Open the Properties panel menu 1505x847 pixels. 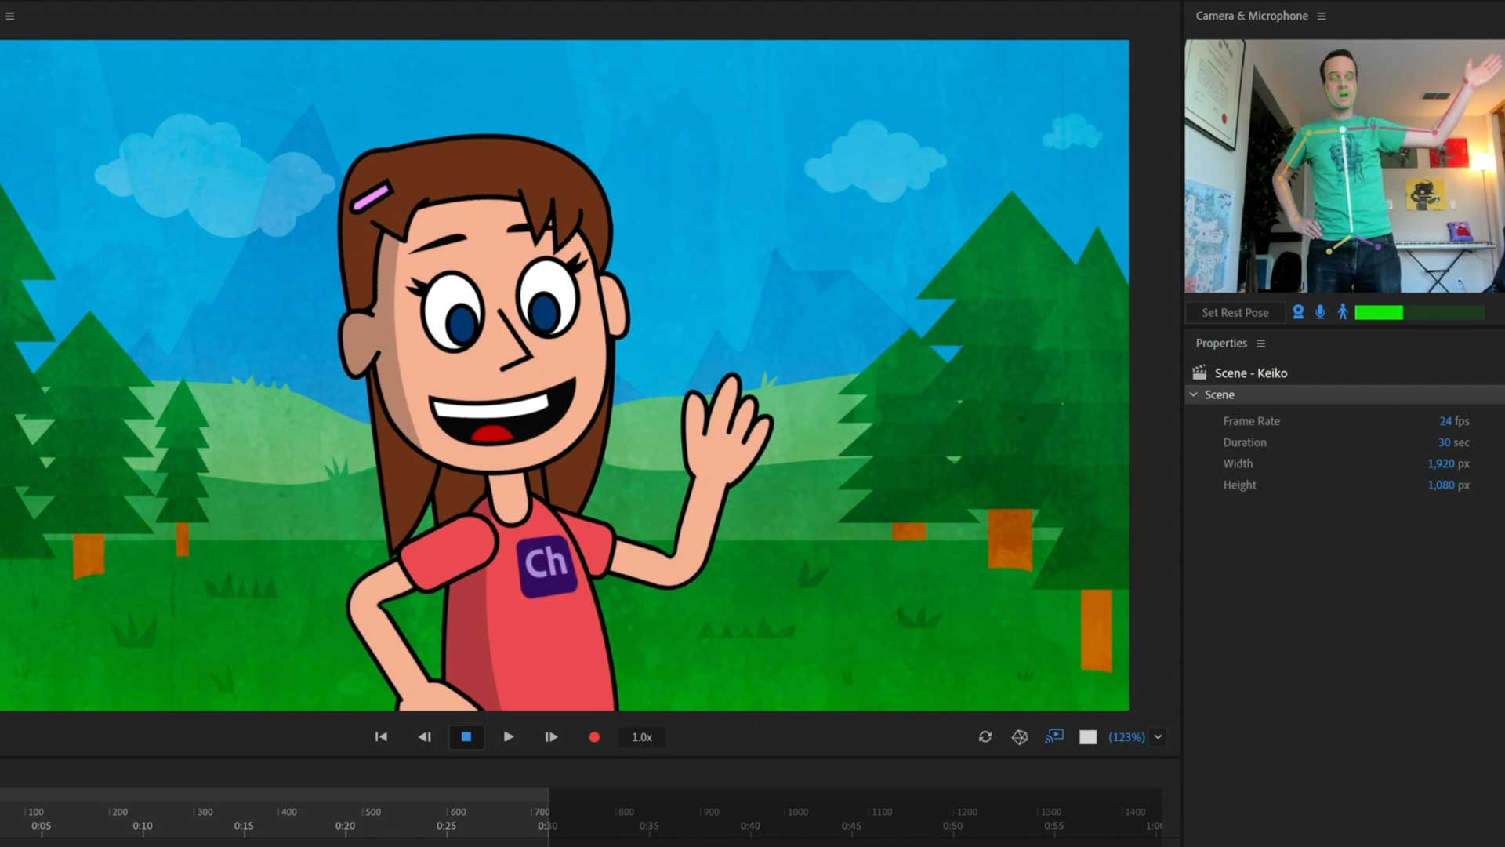[x=1260, y=344]
